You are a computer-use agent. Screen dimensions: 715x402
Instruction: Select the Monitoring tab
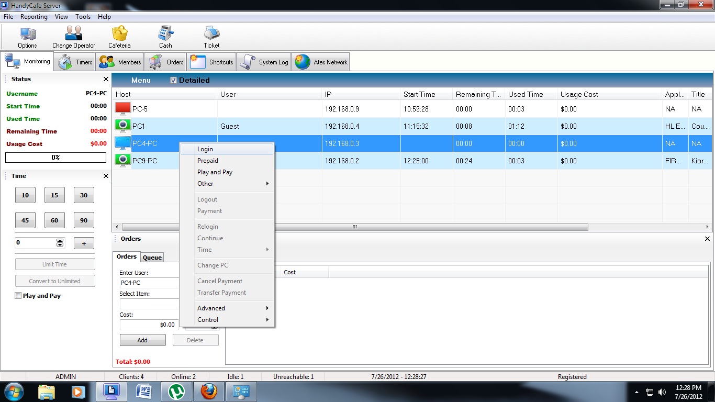point(27,61)
